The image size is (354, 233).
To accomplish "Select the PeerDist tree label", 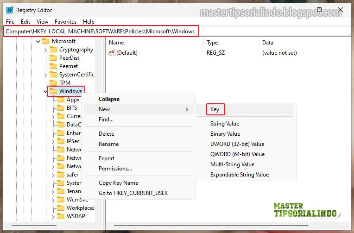I will (69, 58).
